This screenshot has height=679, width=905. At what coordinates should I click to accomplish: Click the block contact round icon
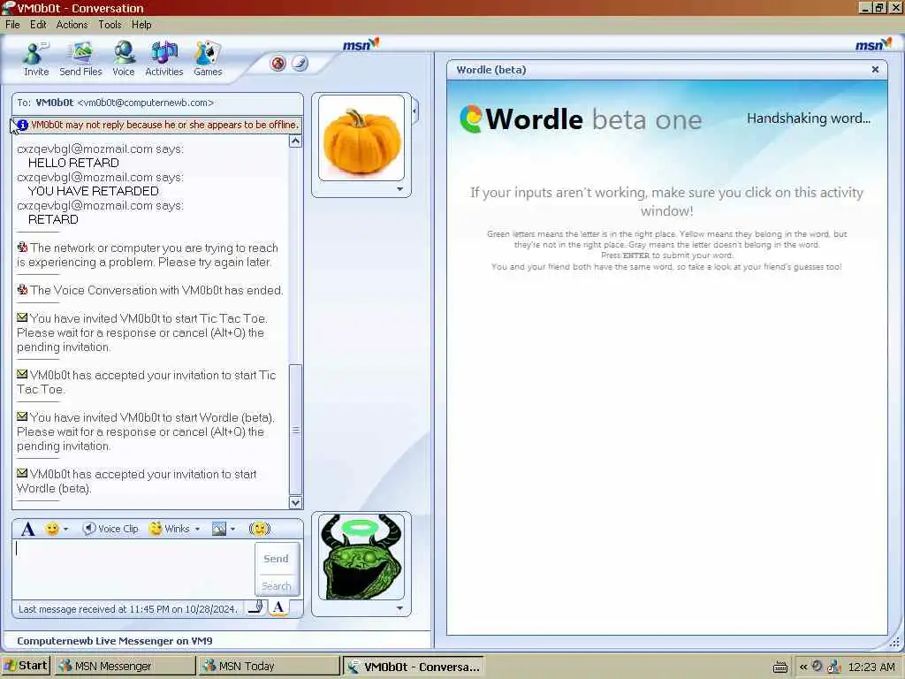[278, 63]
